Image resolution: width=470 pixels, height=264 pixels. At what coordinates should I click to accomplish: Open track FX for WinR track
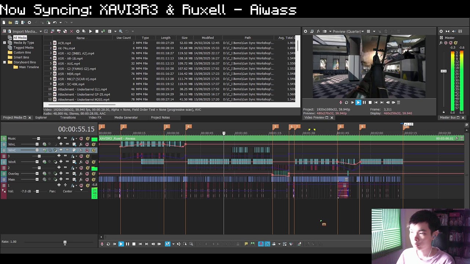pyautogui.click(x=81, y=162)
